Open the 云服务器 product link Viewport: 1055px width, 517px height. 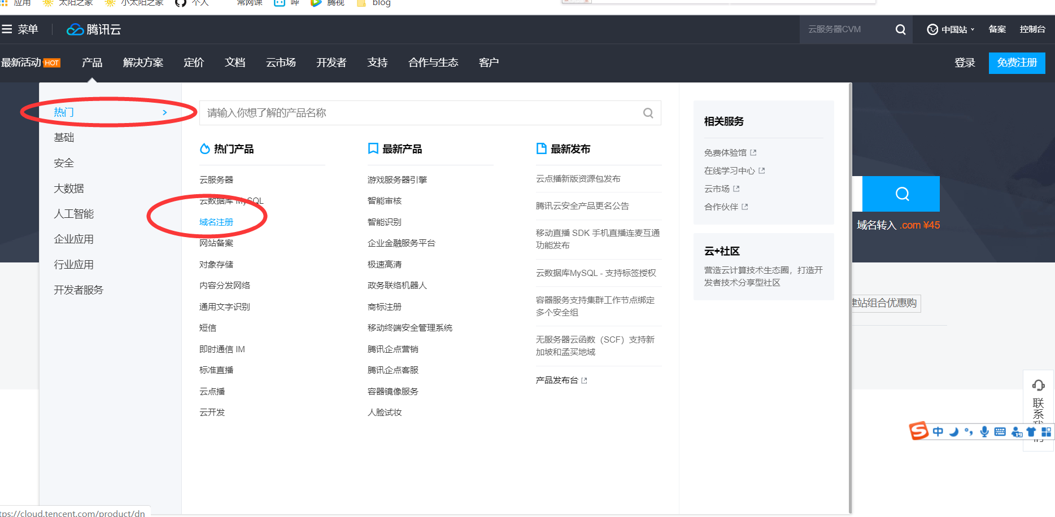pos(216,179)
